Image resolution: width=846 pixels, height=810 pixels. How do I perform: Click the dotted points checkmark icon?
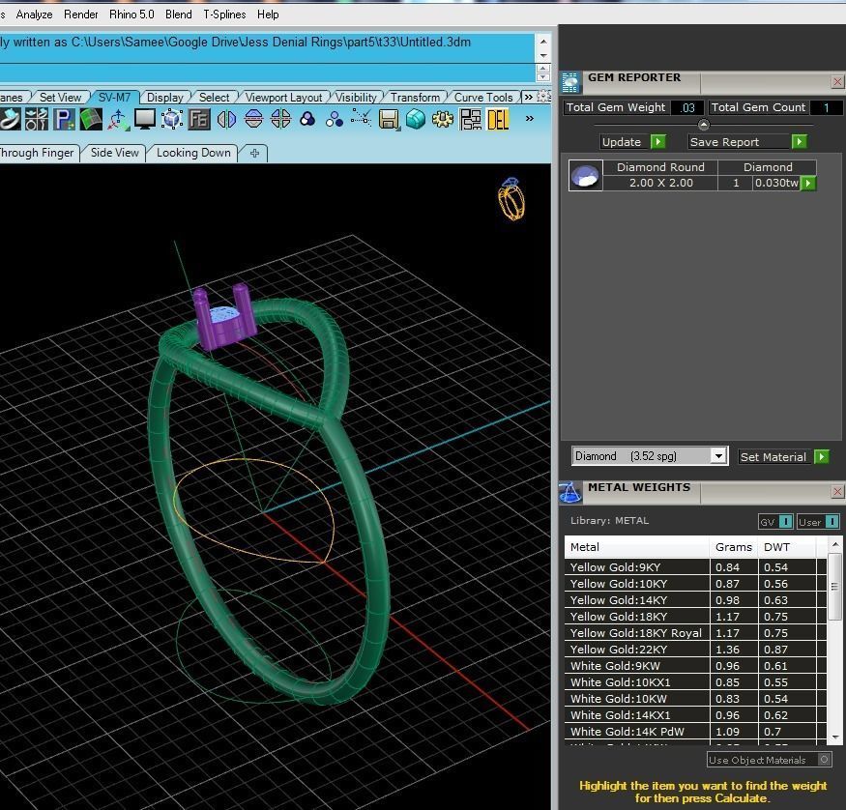coord(361,118)
